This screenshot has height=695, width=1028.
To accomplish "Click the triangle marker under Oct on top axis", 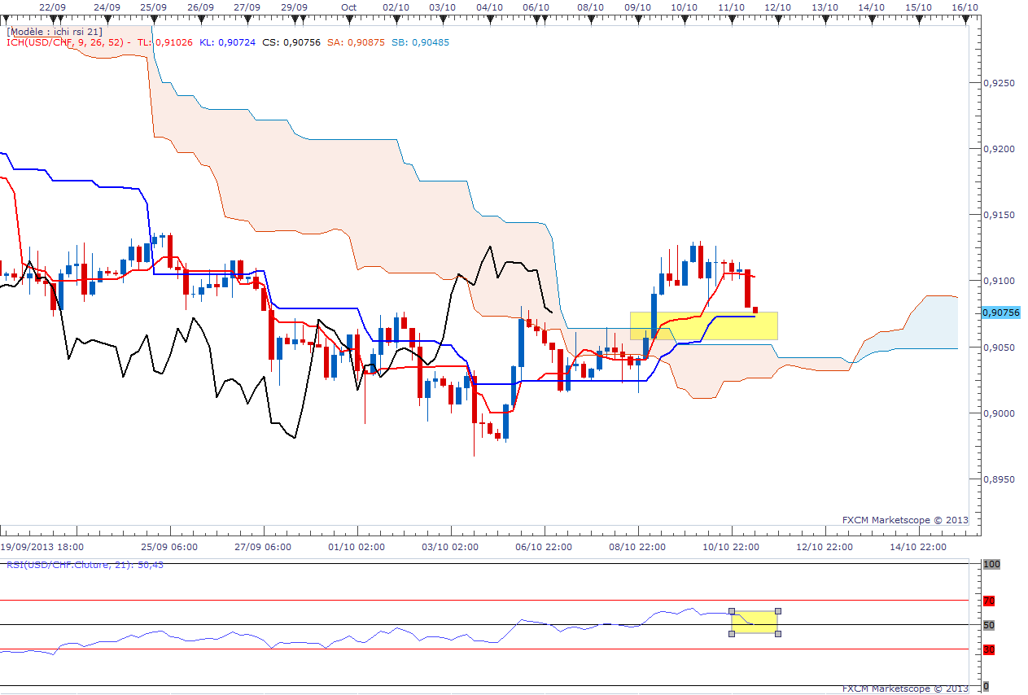I will [348, 21].
